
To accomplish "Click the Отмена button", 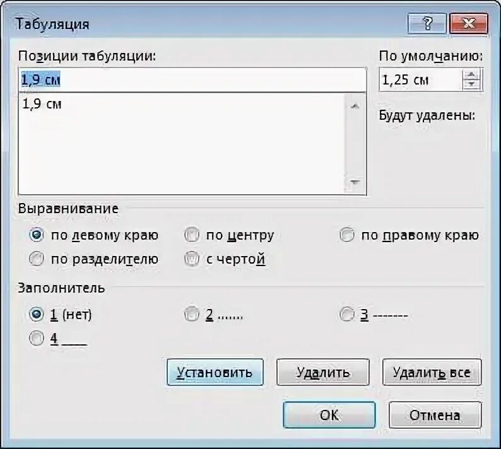I will 435,415.
